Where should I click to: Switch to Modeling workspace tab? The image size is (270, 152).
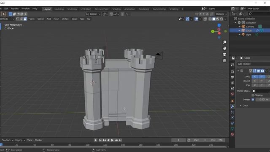(x=59, y=9)
